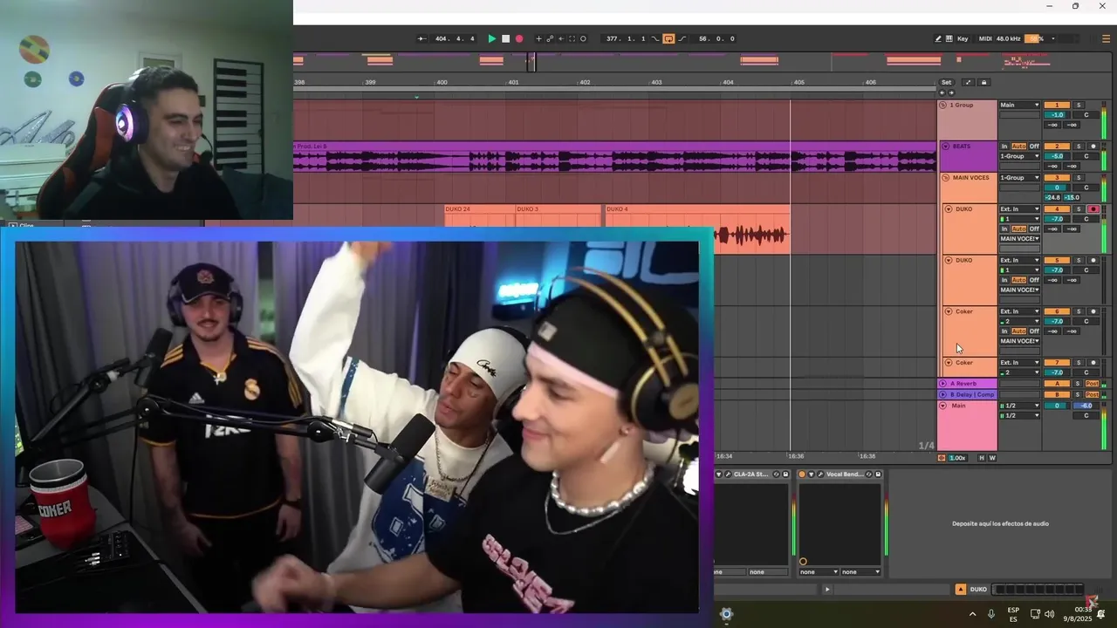Screen dimensions: 1117x628
Task: Toggle the Computer MIDI Keyboard icon
Action: coord(949,39)
